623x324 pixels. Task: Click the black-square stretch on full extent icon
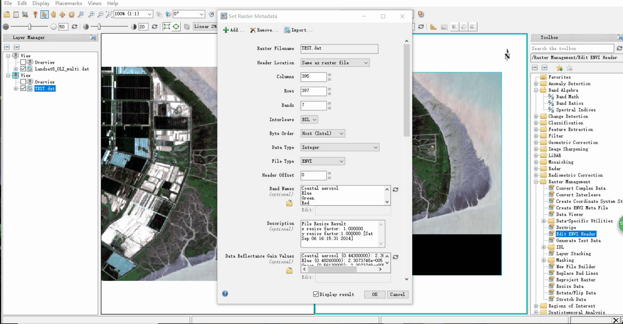click(x=167, y=27)
